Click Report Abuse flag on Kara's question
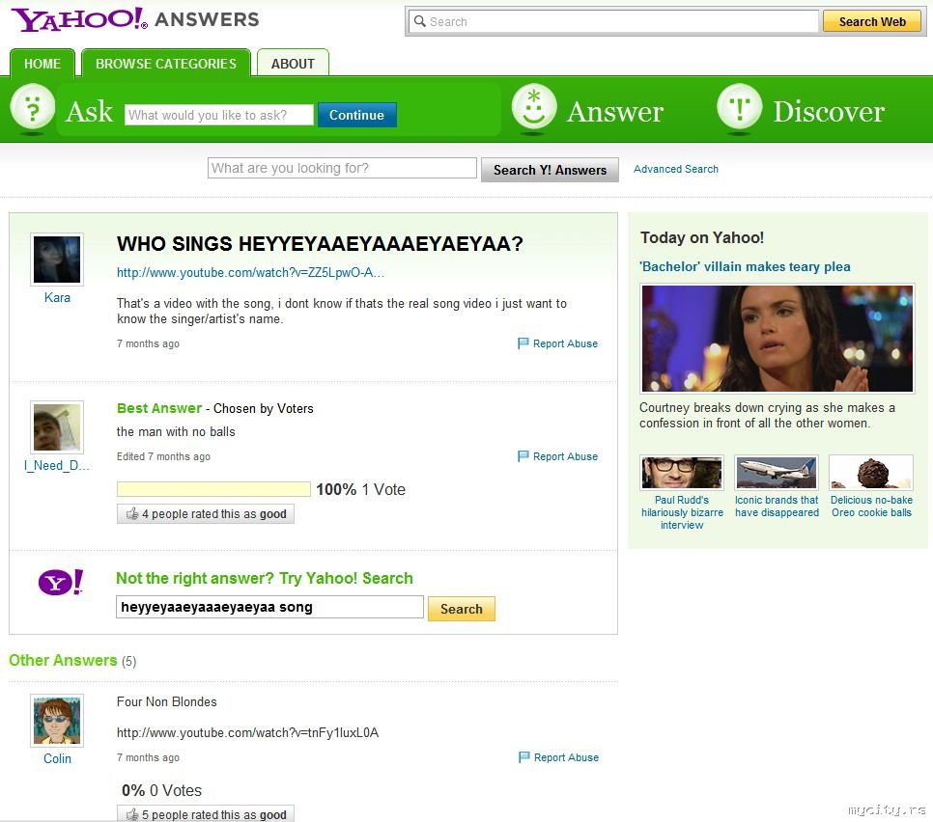 523,343
